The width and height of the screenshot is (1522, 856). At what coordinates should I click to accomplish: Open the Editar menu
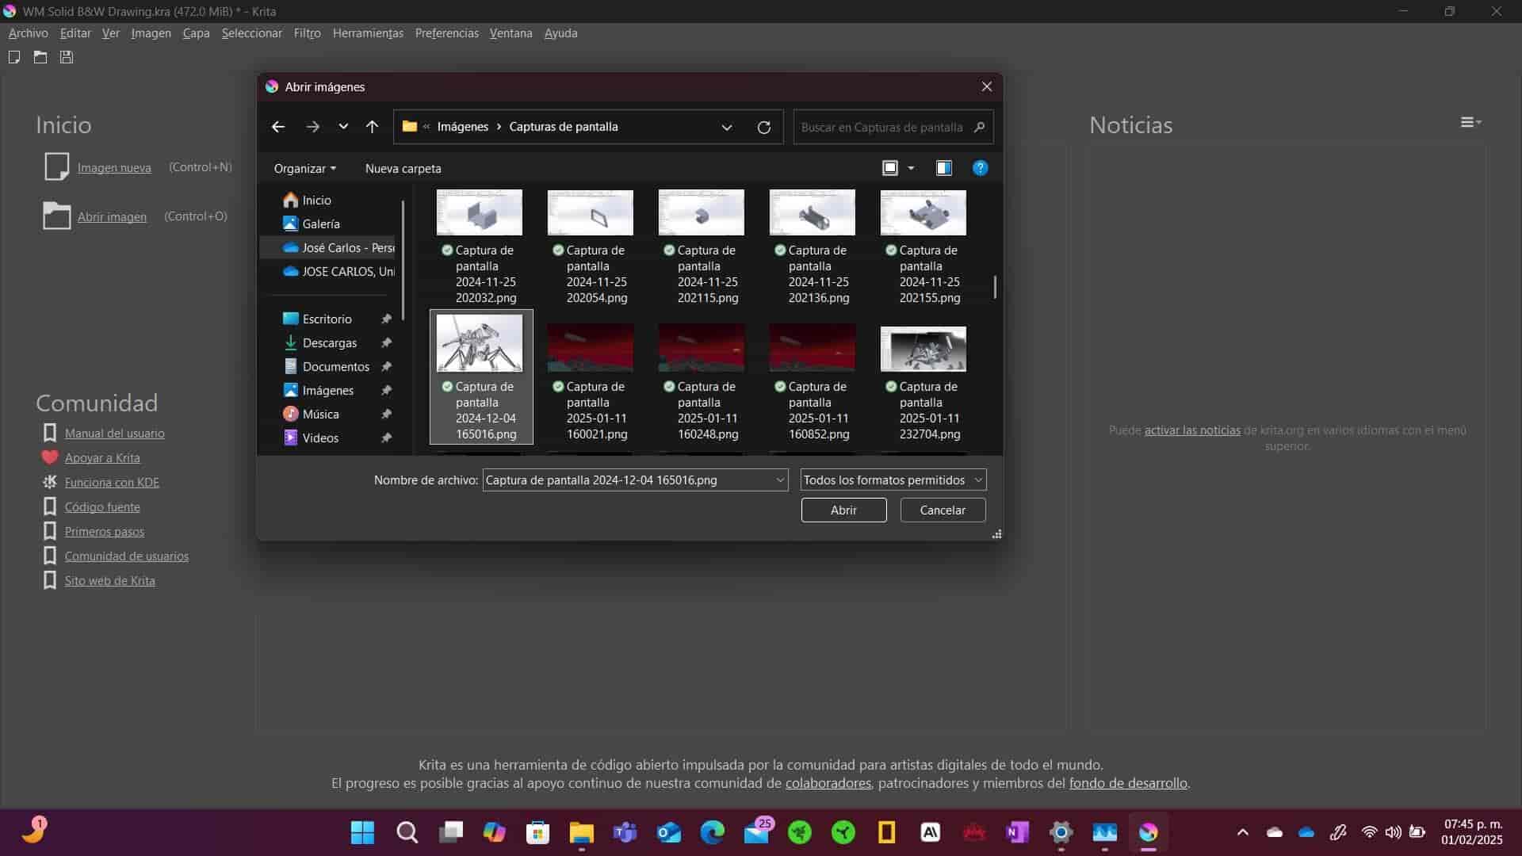pos(75,33)
